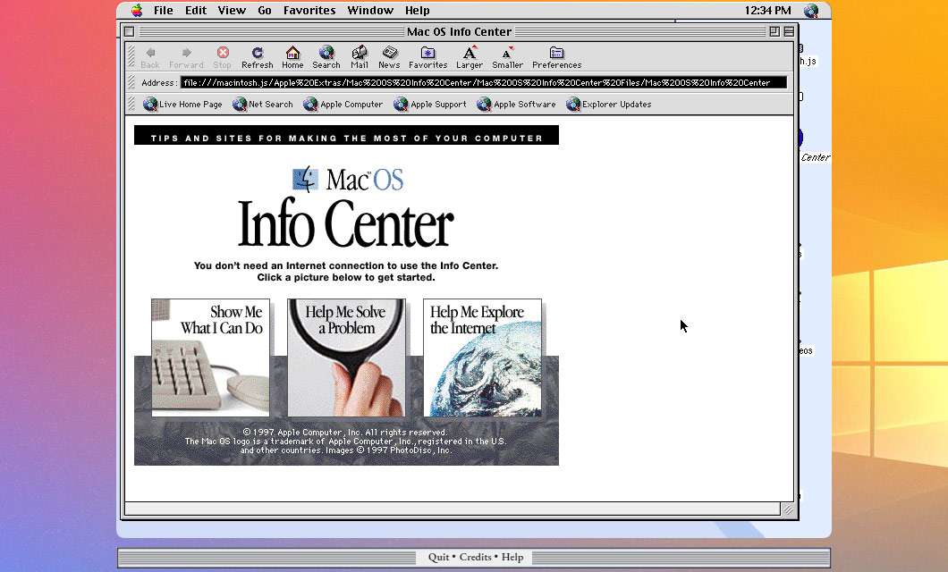Click the Back toolbar button

tap(150, 57)
